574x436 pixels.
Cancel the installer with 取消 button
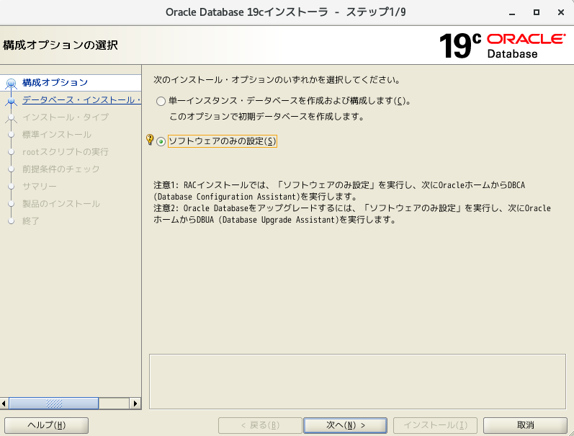(x=525, y=425)
